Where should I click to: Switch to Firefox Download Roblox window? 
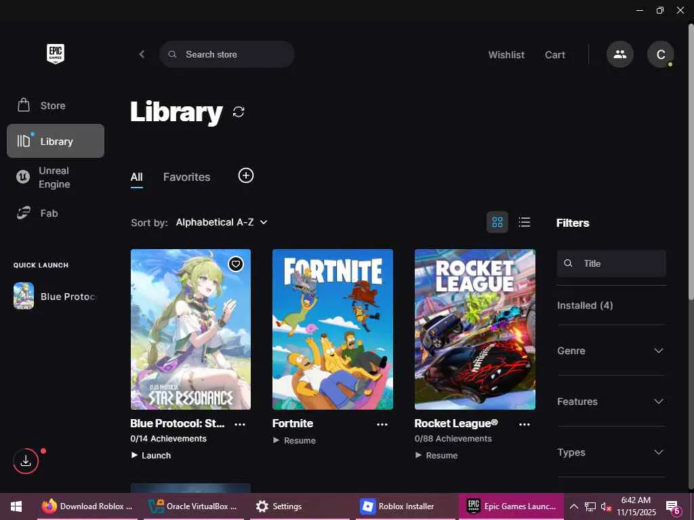click(x=87, y=506)
